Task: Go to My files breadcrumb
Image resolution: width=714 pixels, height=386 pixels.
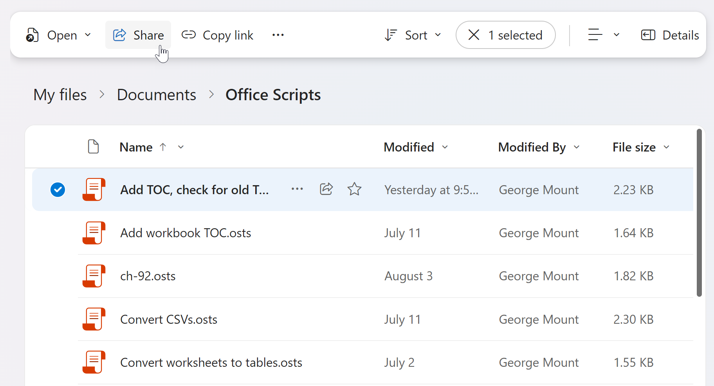Action: pyautogui.click(x=60, y=95)
